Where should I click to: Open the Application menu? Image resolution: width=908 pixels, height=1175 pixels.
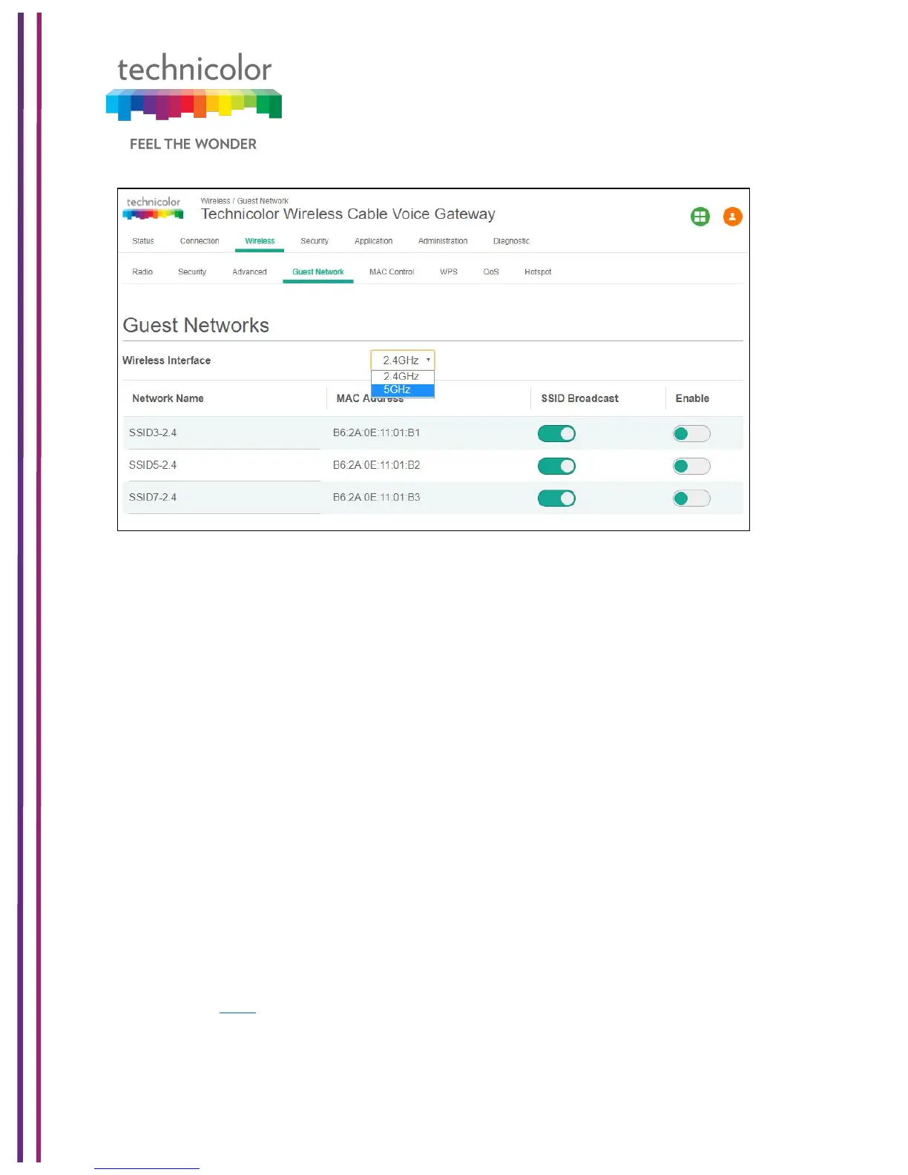coord(373,241)
